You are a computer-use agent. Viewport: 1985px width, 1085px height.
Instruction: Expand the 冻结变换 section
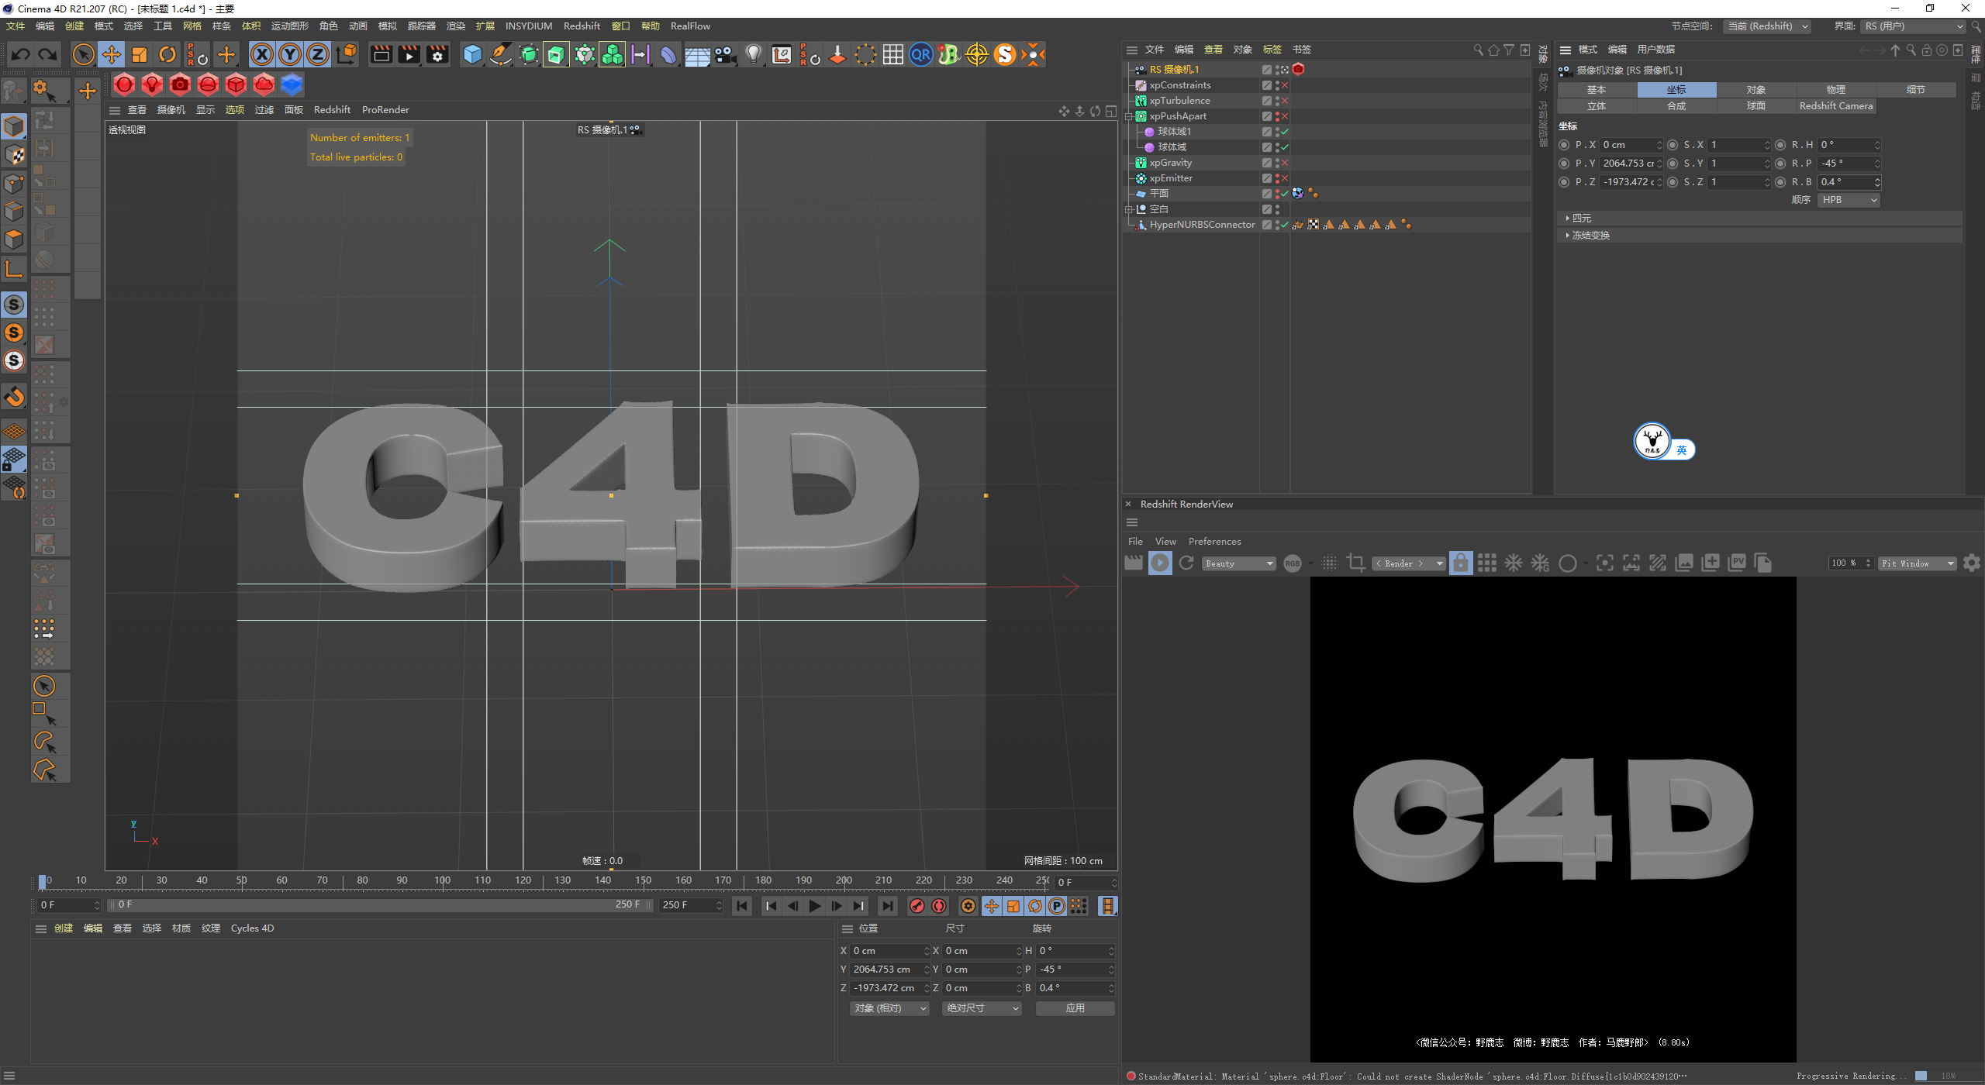tap(1590, 236)
